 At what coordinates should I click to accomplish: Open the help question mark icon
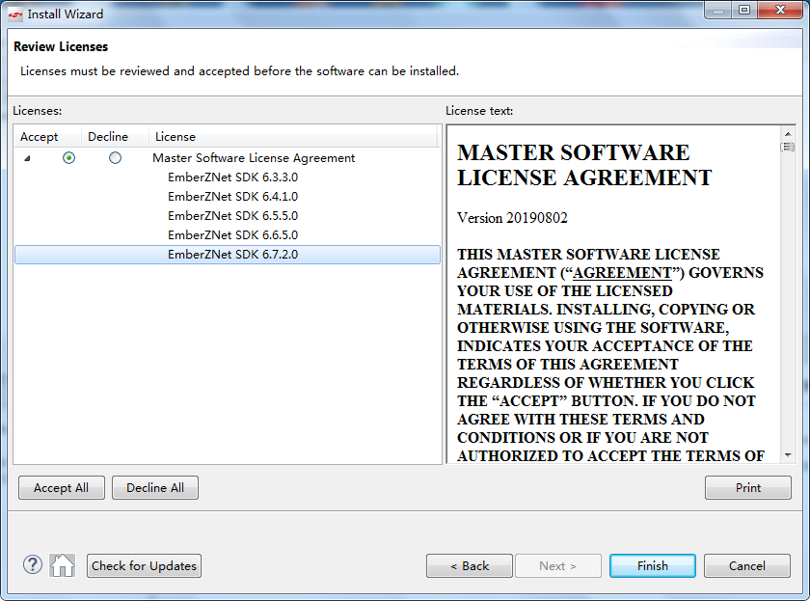[33, 565]
